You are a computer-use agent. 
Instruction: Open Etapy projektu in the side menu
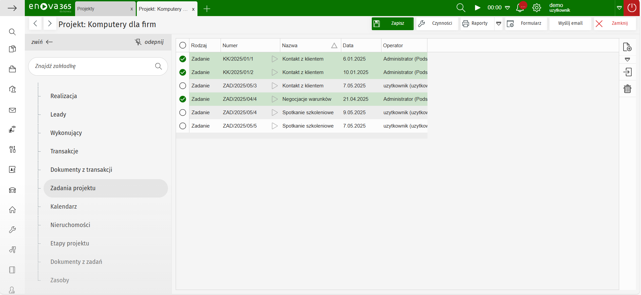click(x=70, y=243)
